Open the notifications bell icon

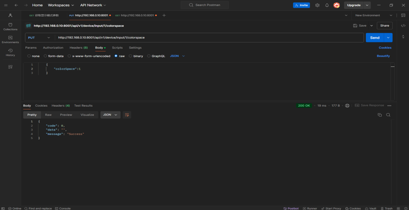(x=327, y=5)
